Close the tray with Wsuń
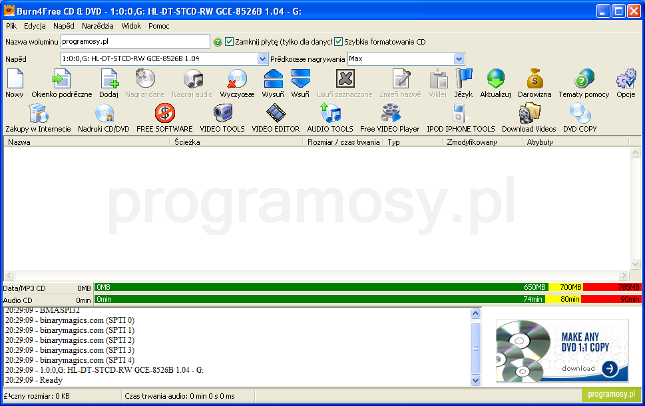The image size is (645, 406). click(x=300, y=83)
